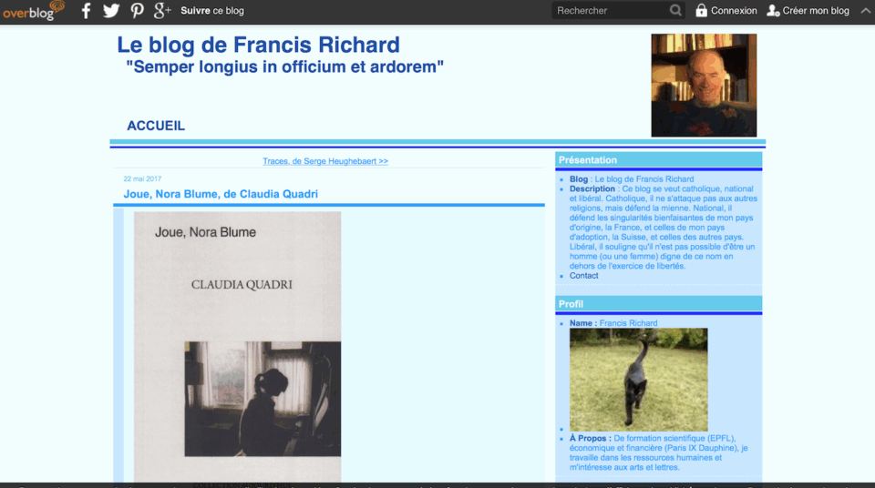Screen dimensions: 875x488
Task: Share blog on Facebook icon
Action: (x=87, y=11)
